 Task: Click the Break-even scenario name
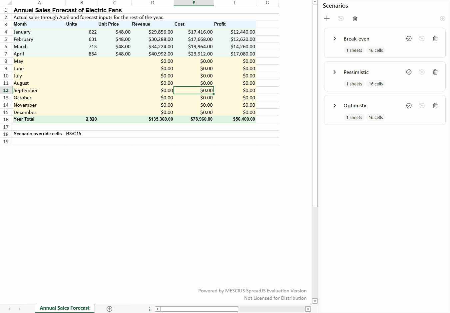356,39
